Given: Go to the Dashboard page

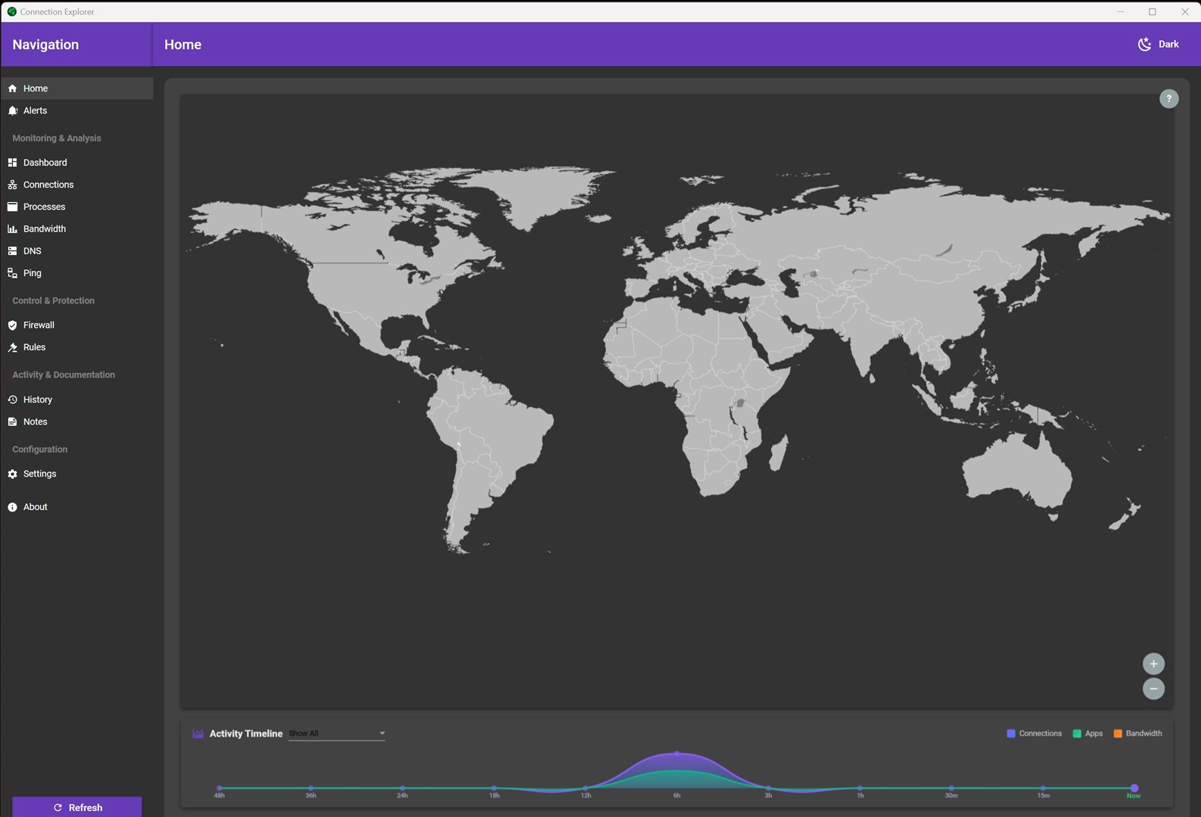Looking at the screenshot, I should point(45,163).
